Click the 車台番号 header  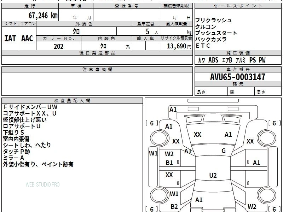click(238, 70)
